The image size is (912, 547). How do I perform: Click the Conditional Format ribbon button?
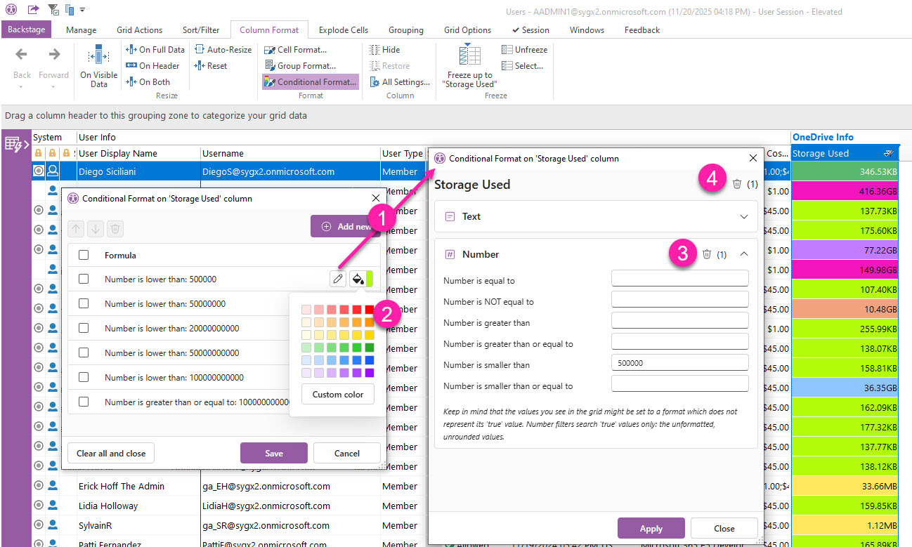click(310, 82)
